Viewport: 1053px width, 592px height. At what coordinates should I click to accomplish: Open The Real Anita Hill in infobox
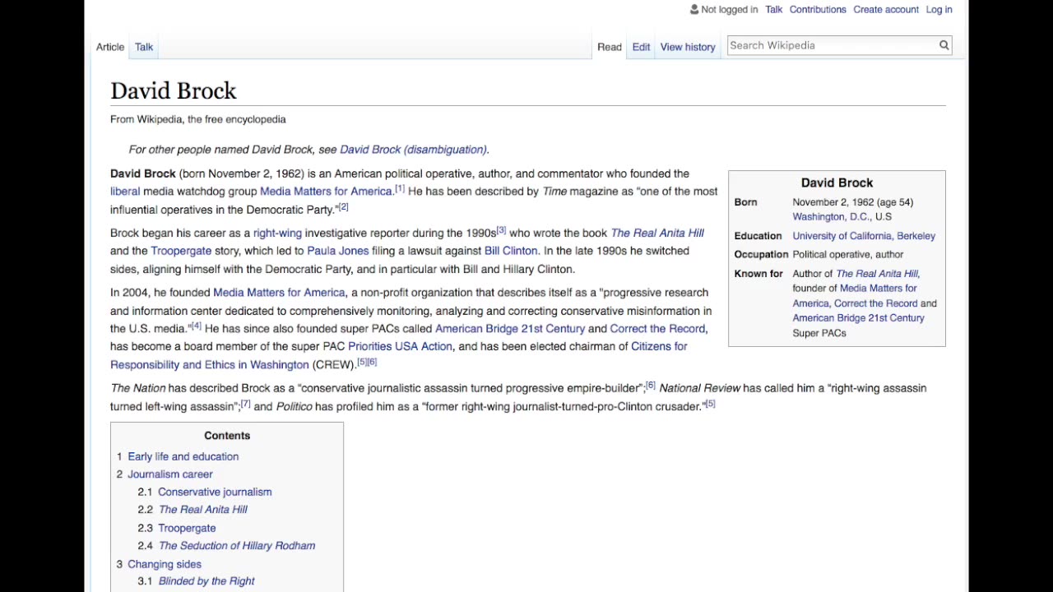pos(877,274)
